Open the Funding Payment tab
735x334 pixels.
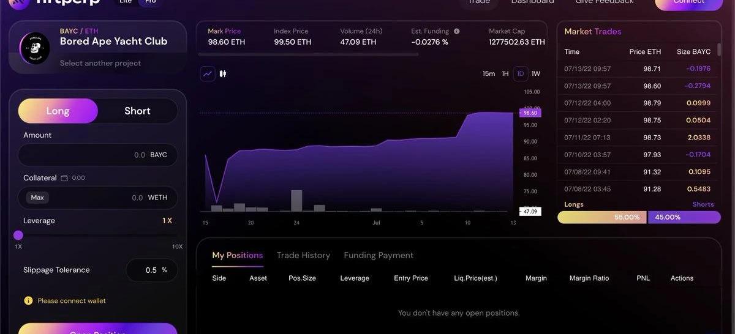pyautogui.click(x=379, y=256)
